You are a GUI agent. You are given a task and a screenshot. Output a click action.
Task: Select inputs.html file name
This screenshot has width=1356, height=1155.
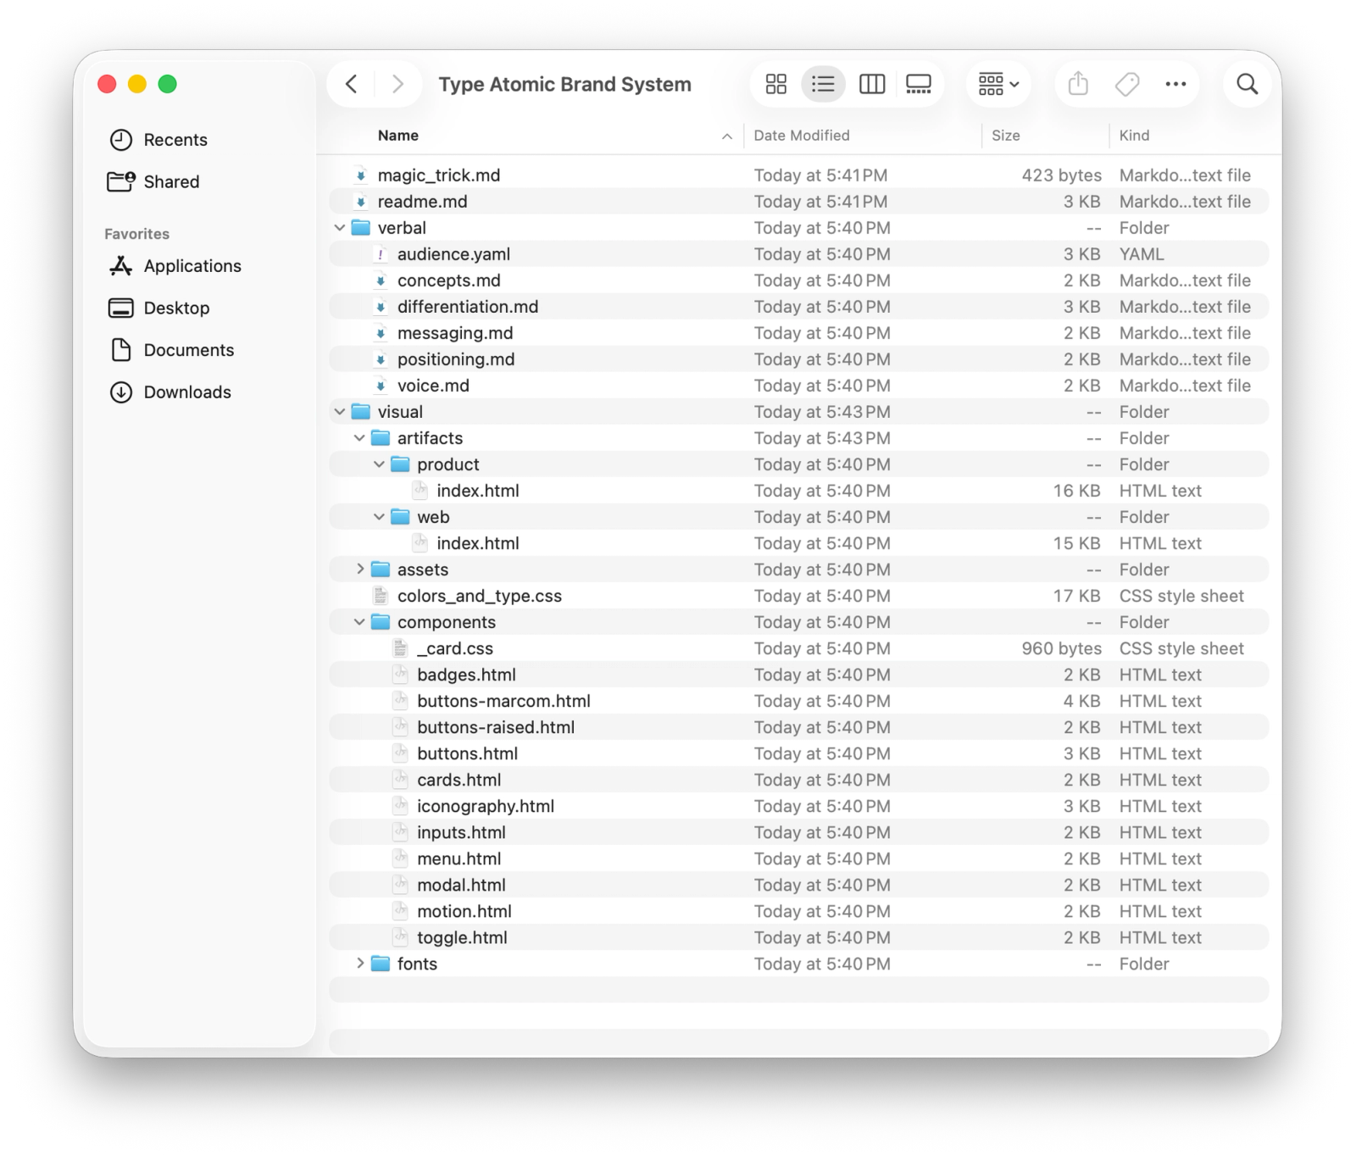[x=461, y=832]
